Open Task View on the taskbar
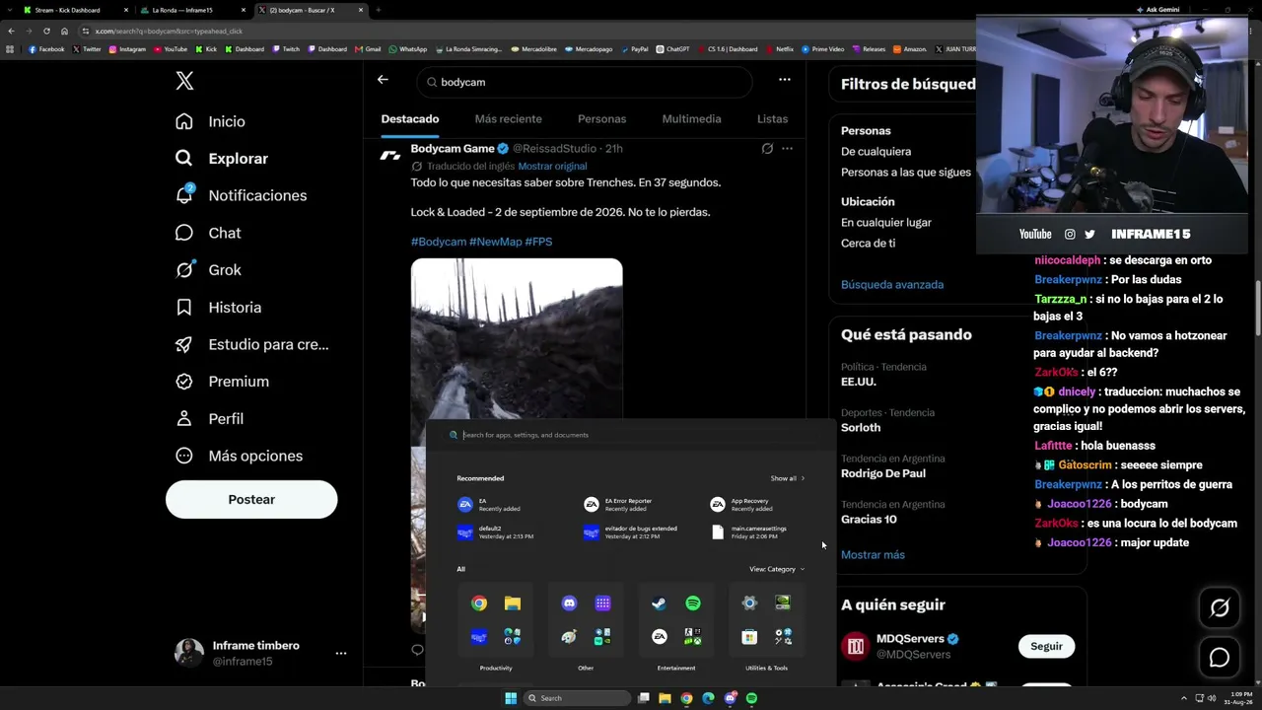The height and width of the screenshot is (710, 1262). [x=644, y=698]
